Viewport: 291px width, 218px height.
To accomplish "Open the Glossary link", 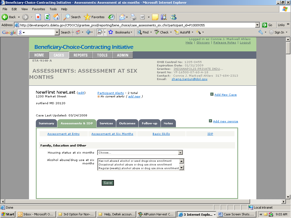I will pyautogui.click(x=203, y=43).
